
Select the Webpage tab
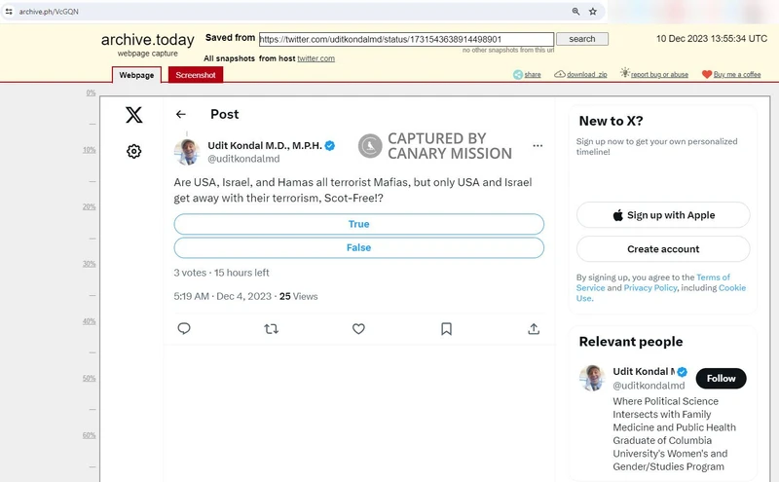coord(136,75)
